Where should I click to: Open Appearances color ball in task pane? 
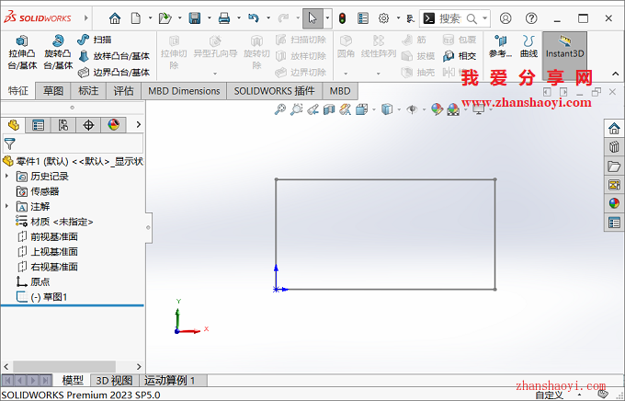coord(614,203)
